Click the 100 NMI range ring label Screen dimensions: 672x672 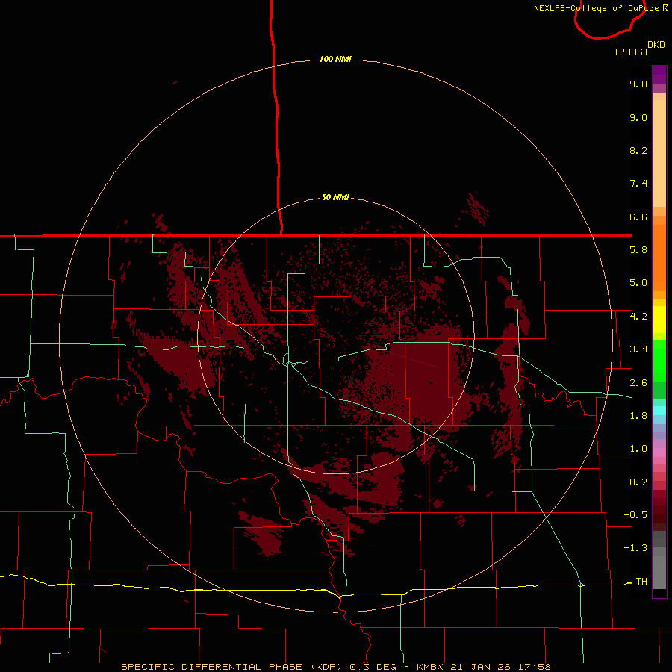tap(335, 59)
